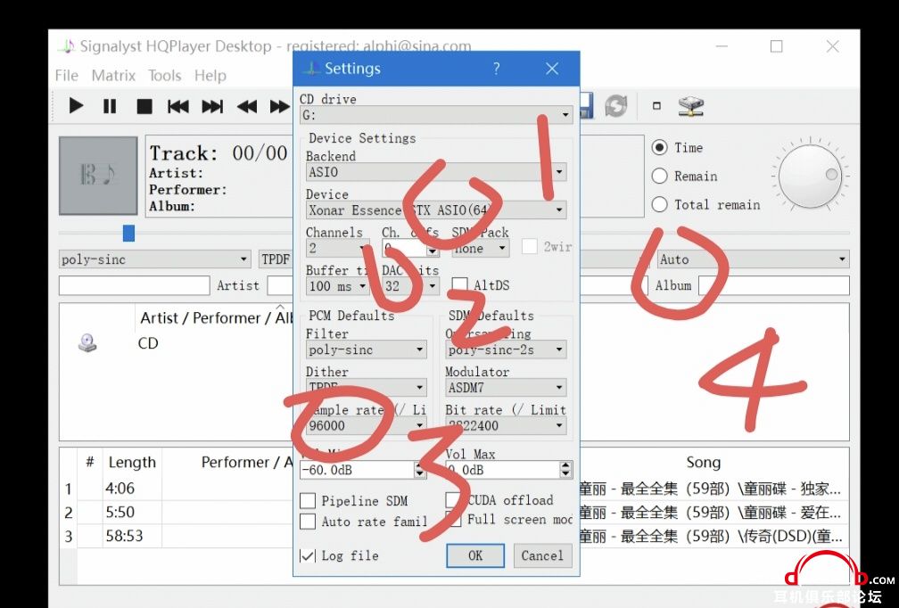Open the Backend ASIO dropdown

point(436,172)
